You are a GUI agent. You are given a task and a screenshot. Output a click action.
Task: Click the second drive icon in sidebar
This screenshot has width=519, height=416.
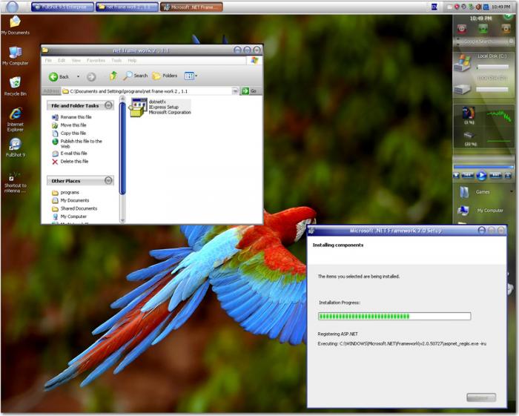[463, 89]
